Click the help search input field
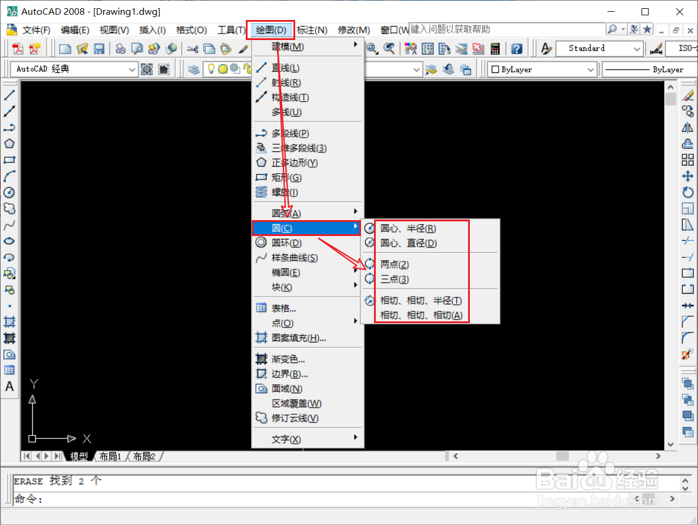698x525 pixels. 506,29
